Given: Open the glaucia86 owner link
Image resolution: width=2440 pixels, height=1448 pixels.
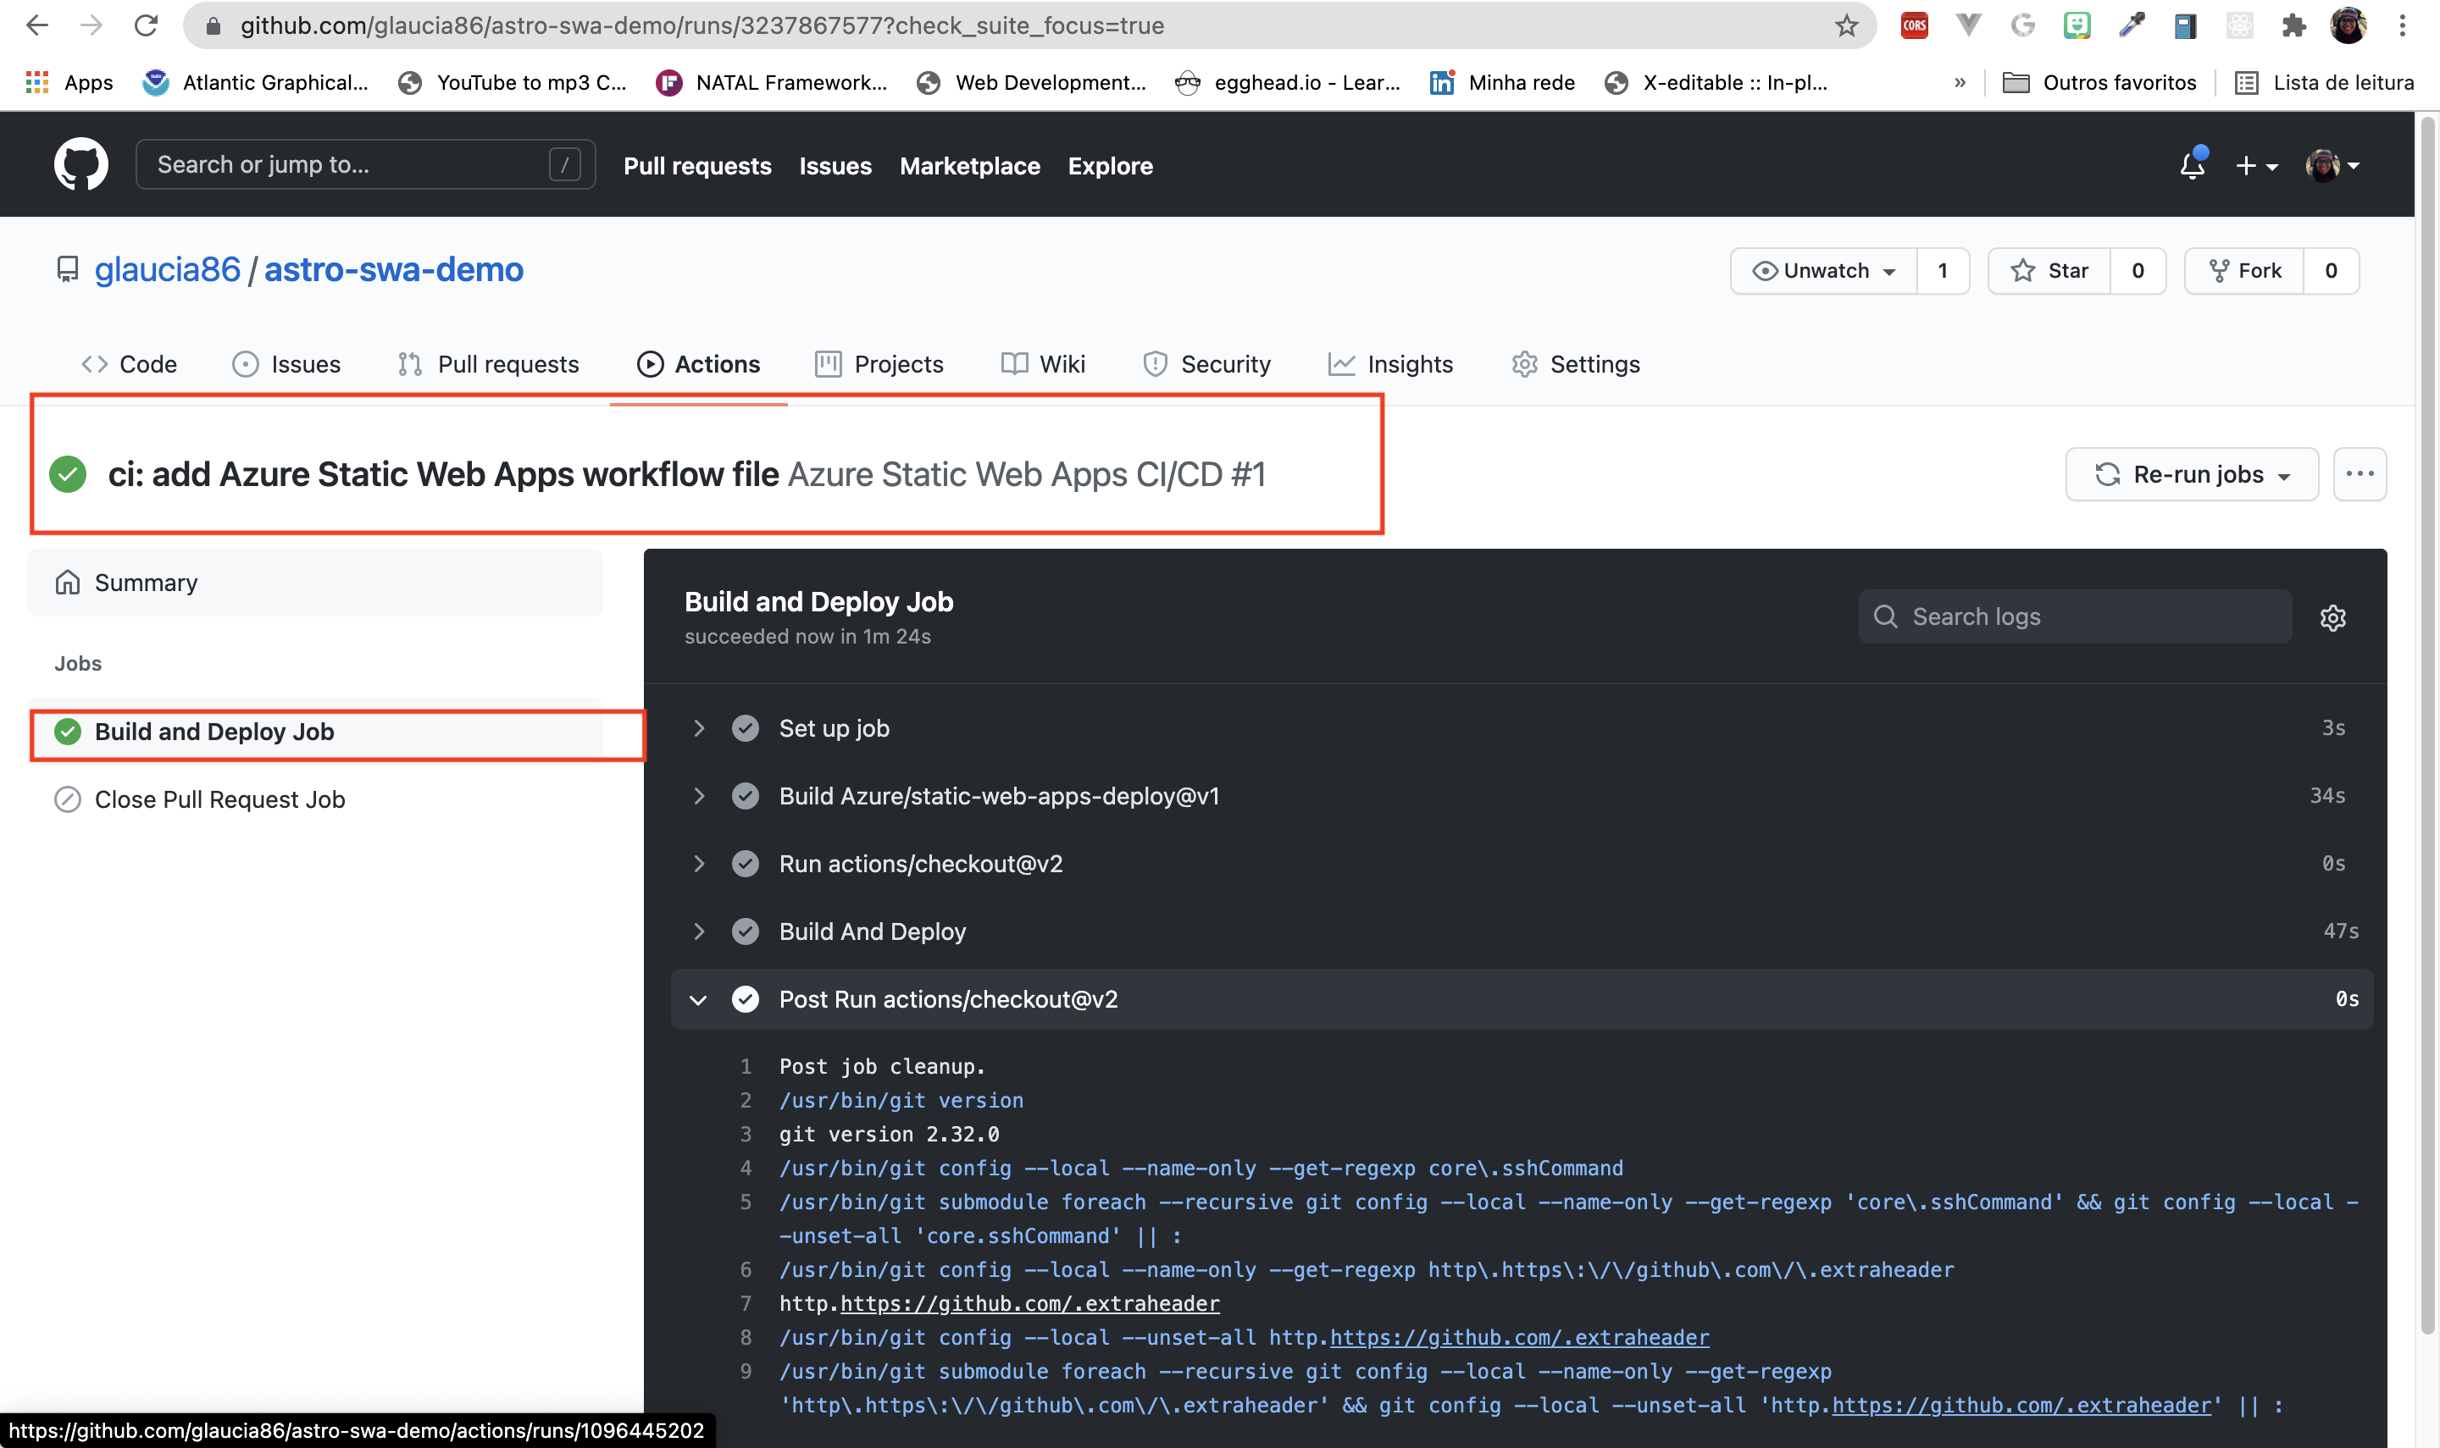Looking at the screenshot, I should click(167, 269).
